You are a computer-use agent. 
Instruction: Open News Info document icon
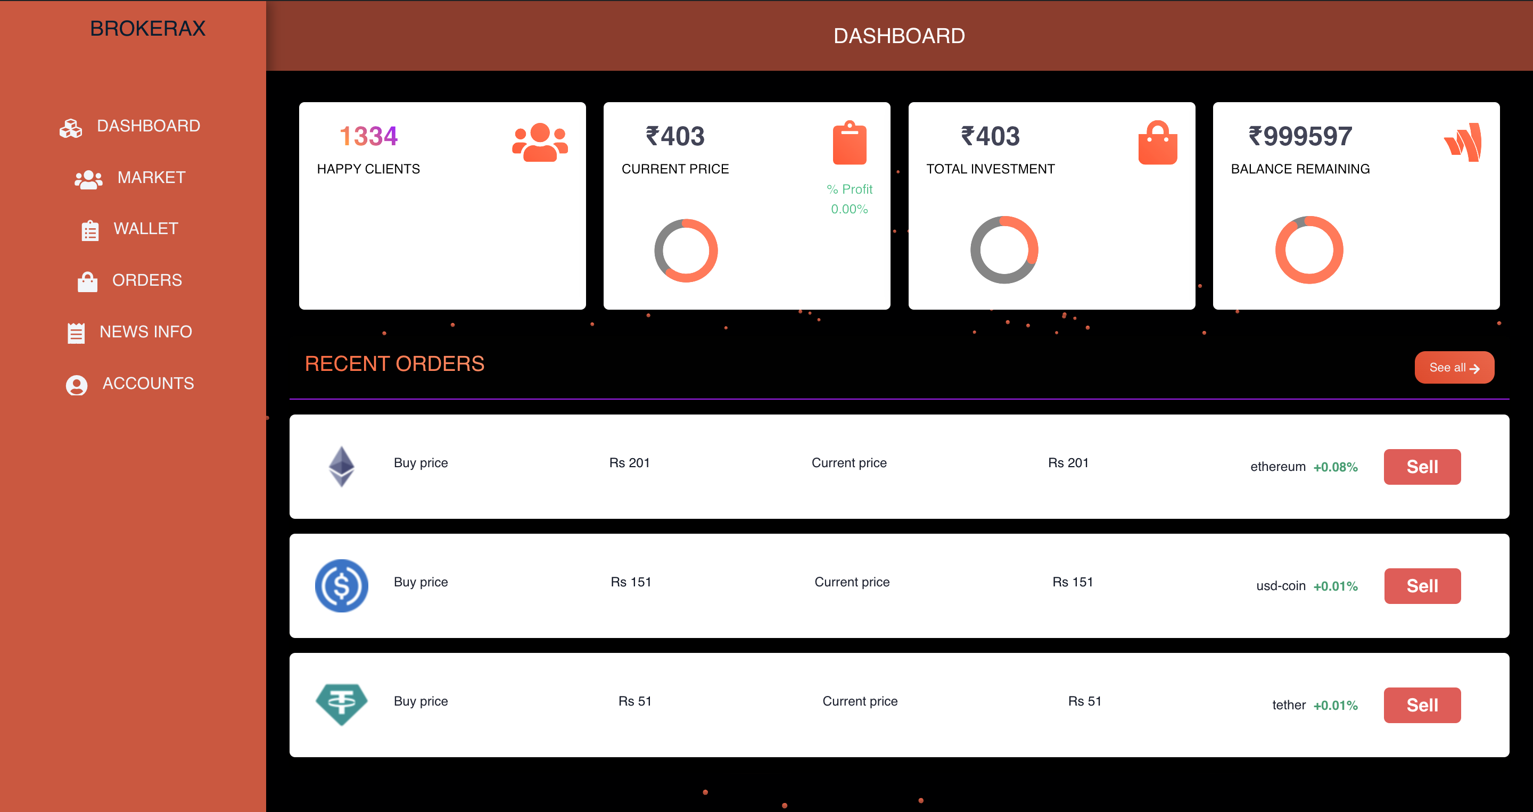click(77, 332)
